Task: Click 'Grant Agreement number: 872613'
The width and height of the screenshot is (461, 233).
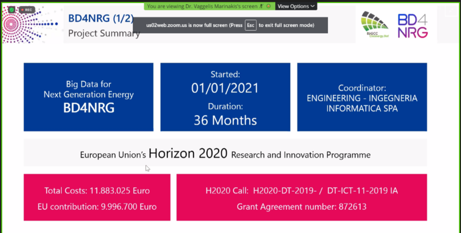Action: point(302,207)
